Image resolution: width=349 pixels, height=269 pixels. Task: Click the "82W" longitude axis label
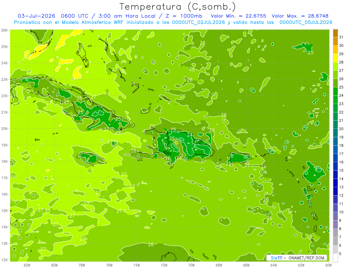(x=27, y=265)
